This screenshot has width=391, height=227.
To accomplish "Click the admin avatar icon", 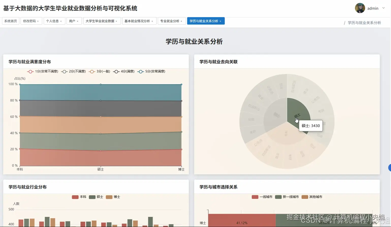I will pos(360,8).
